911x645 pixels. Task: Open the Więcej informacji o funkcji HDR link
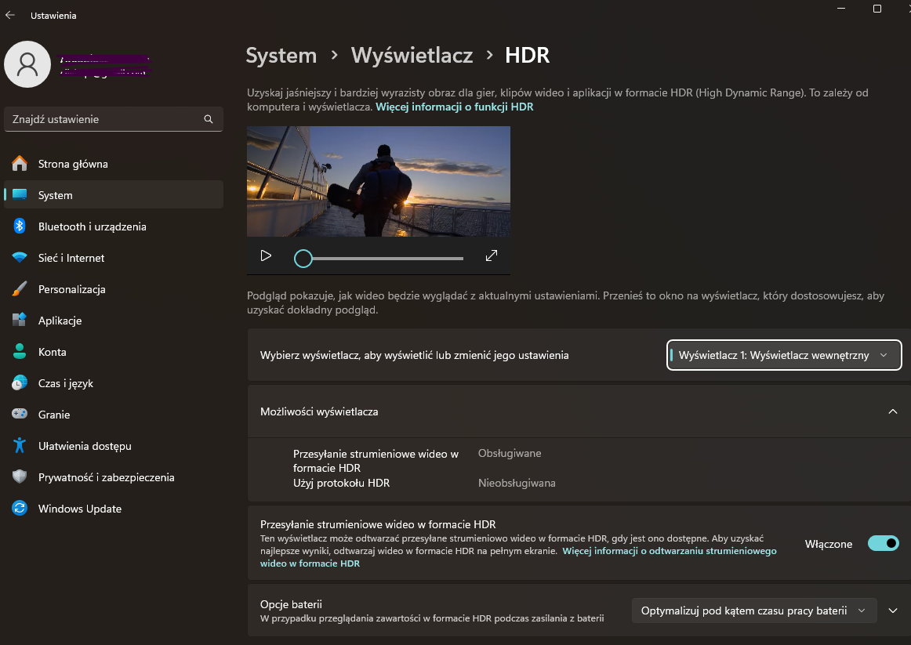click(x=454, y=107)
